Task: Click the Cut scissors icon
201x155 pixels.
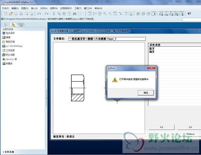Action: [54, 13]
